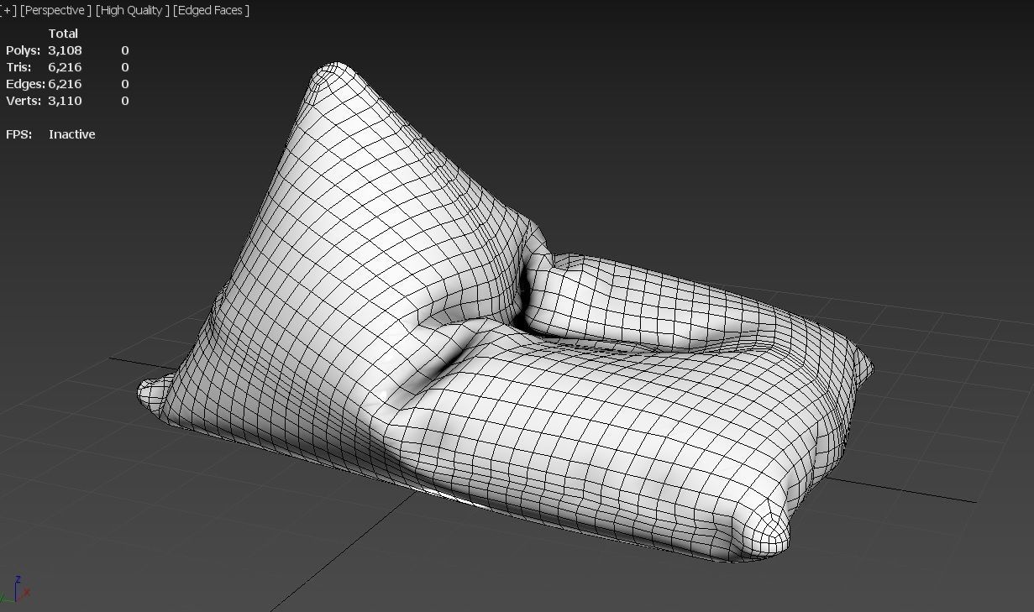This screenshot has width=1034, height=612.
Task: Click the Verts count 3,110 statistic
Action: pyautogui.click(x=65, y=101)
